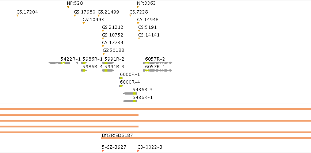Viewport: 311px width, 153px height.
Task: Click the 5-SZ-3927 red insertion marker
Action: click(x=103, y=151)
